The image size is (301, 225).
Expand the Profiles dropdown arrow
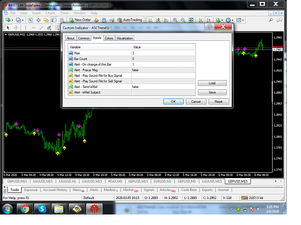point(23,20)
